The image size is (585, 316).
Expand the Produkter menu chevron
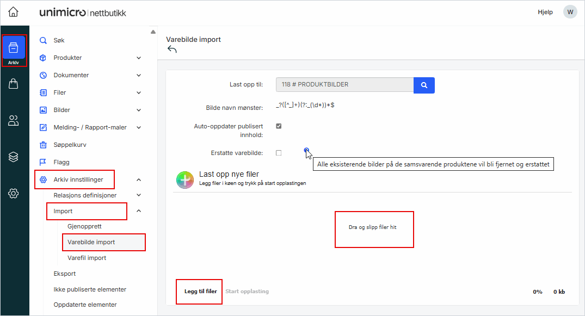click(139, 58)
